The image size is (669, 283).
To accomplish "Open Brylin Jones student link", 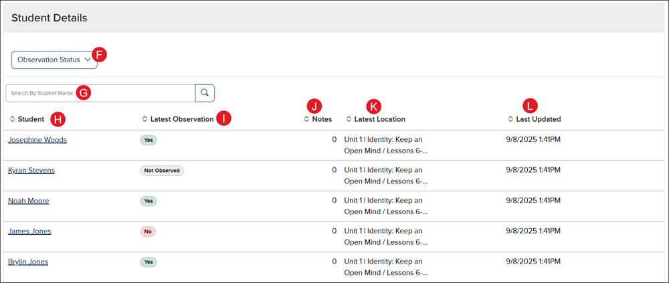I will (x=28, y=262).
